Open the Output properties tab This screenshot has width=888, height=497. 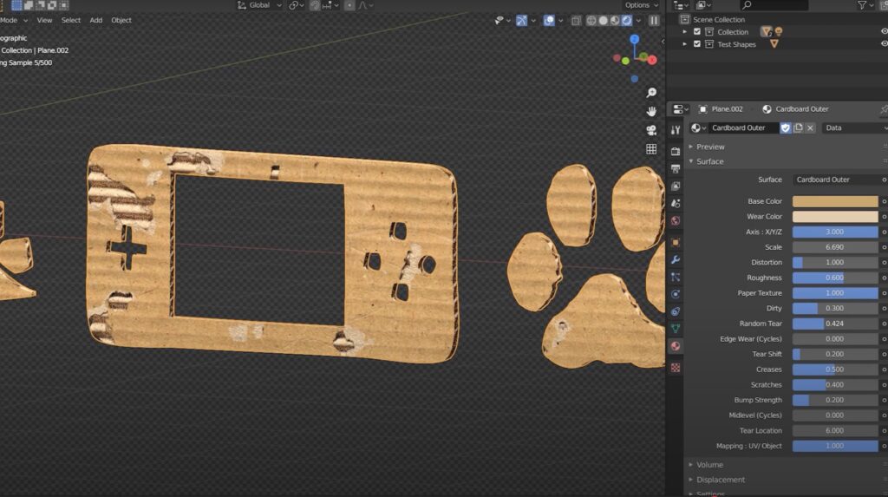point(675,168)
